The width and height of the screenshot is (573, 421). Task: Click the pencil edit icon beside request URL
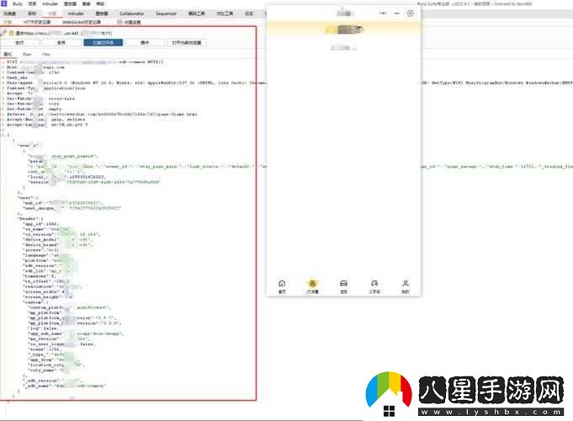(x=3, y=34)
